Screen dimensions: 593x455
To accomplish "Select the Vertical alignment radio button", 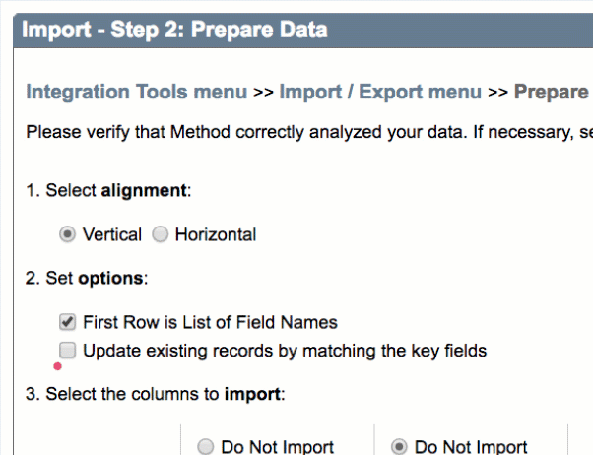I will [67, 234].
